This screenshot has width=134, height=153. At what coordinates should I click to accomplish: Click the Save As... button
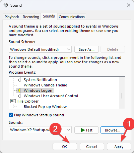point(86,49)
